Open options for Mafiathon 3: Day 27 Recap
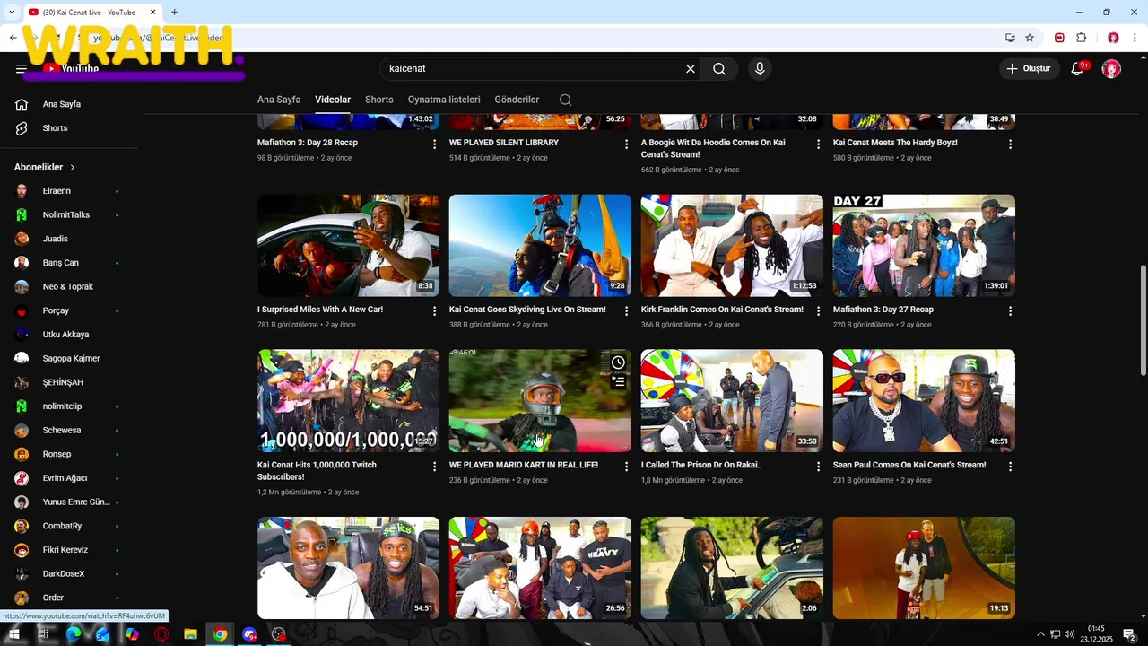This screenshot has height=646, width=1148. 1010,310
